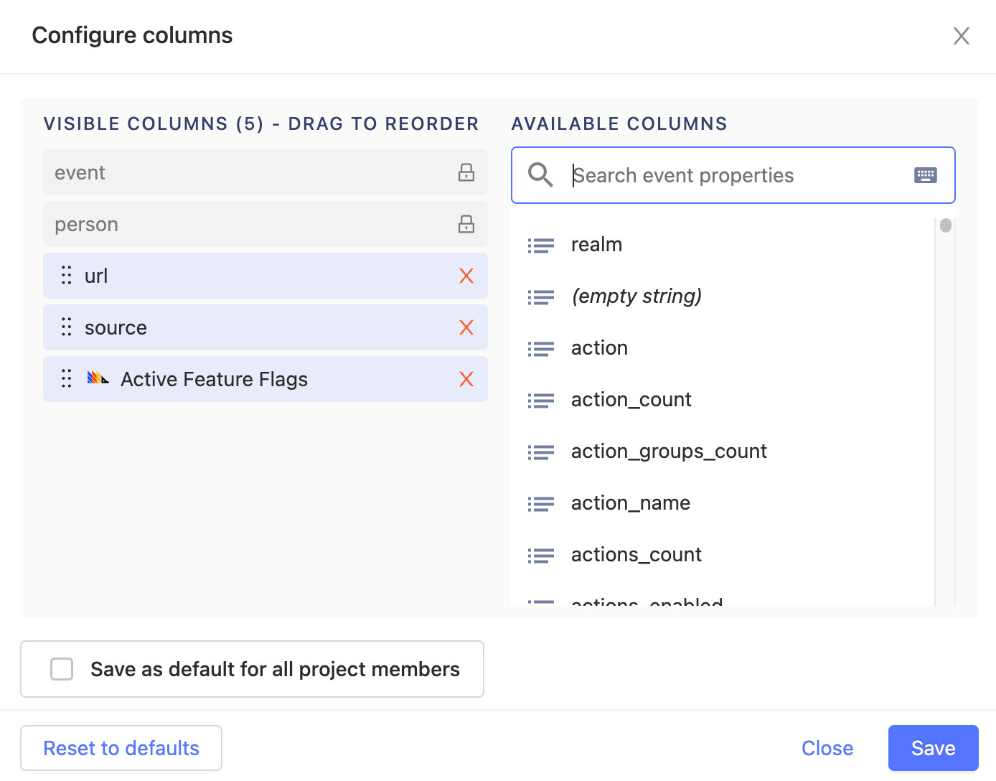Click Reset to defaults

pyautogui.click(x=121, y=747)
